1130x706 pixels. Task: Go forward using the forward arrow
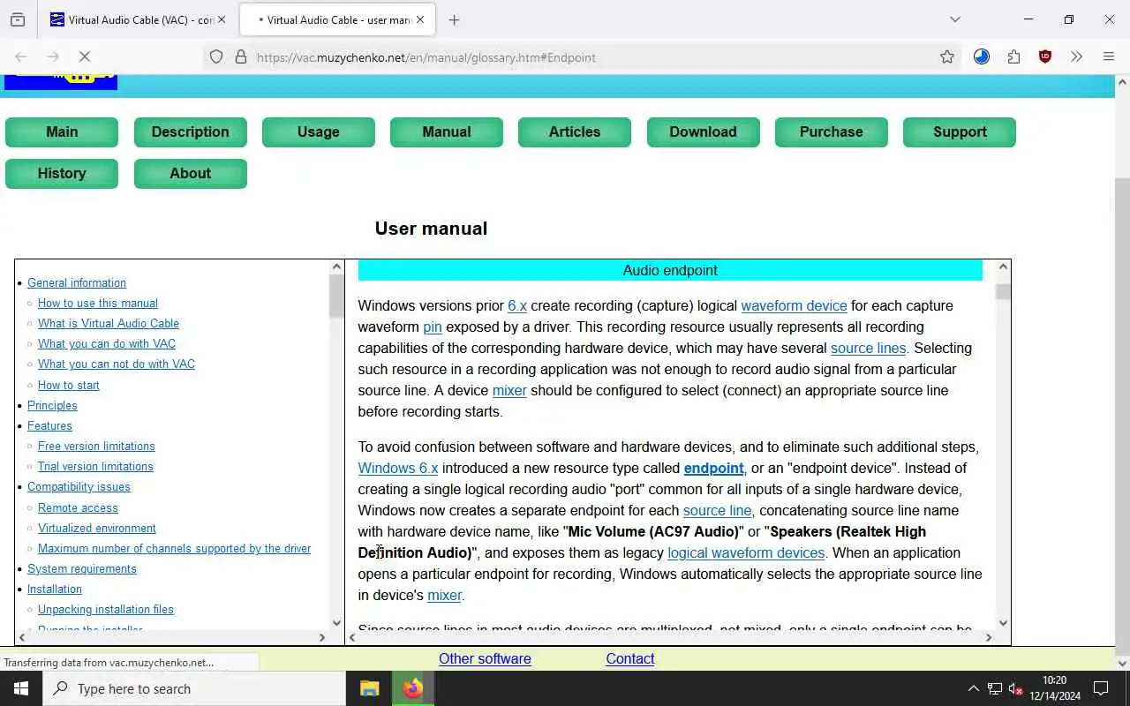click(53, 56)
